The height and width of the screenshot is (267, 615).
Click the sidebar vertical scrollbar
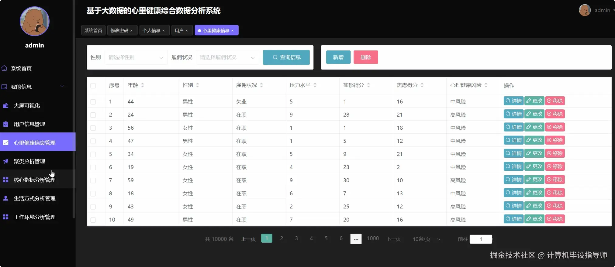point(74,109)
